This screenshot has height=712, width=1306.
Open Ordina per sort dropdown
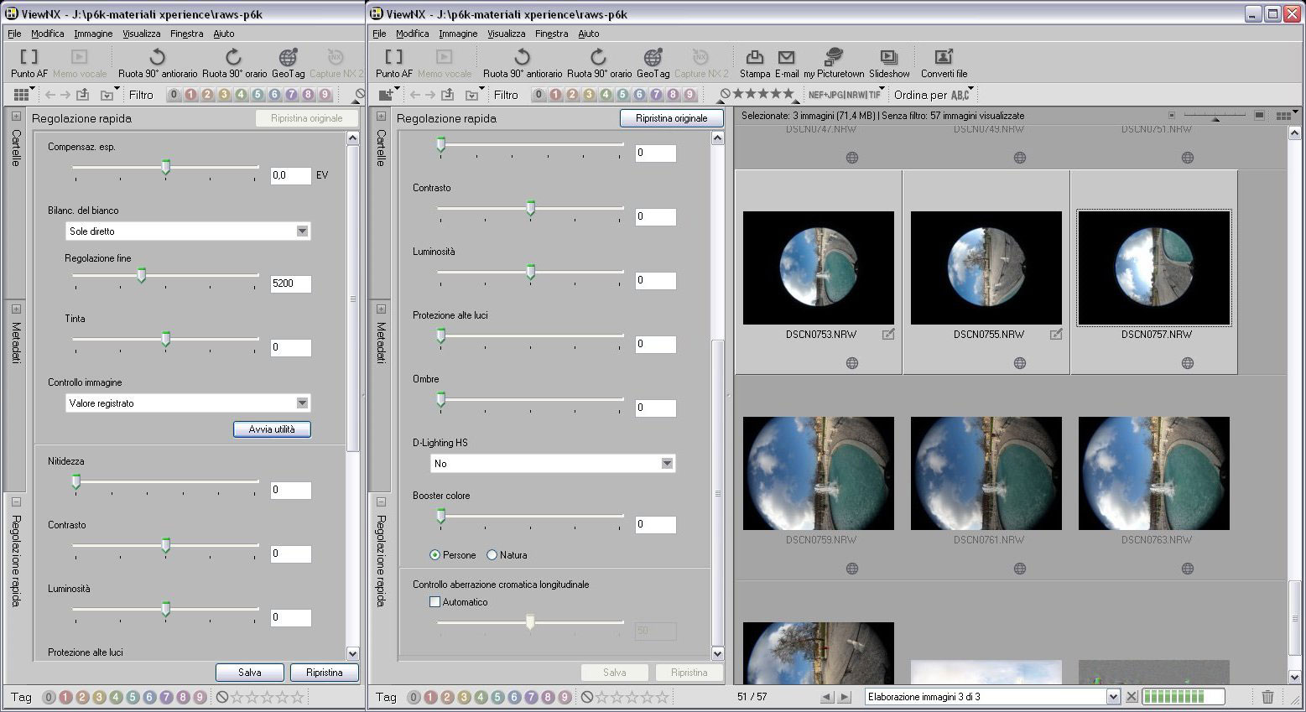933,95
